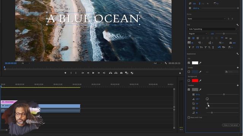Image resolution: width=243 pixels, height=136 pixels.
Task: Open the font family dropdown
Action: (213, 29)
